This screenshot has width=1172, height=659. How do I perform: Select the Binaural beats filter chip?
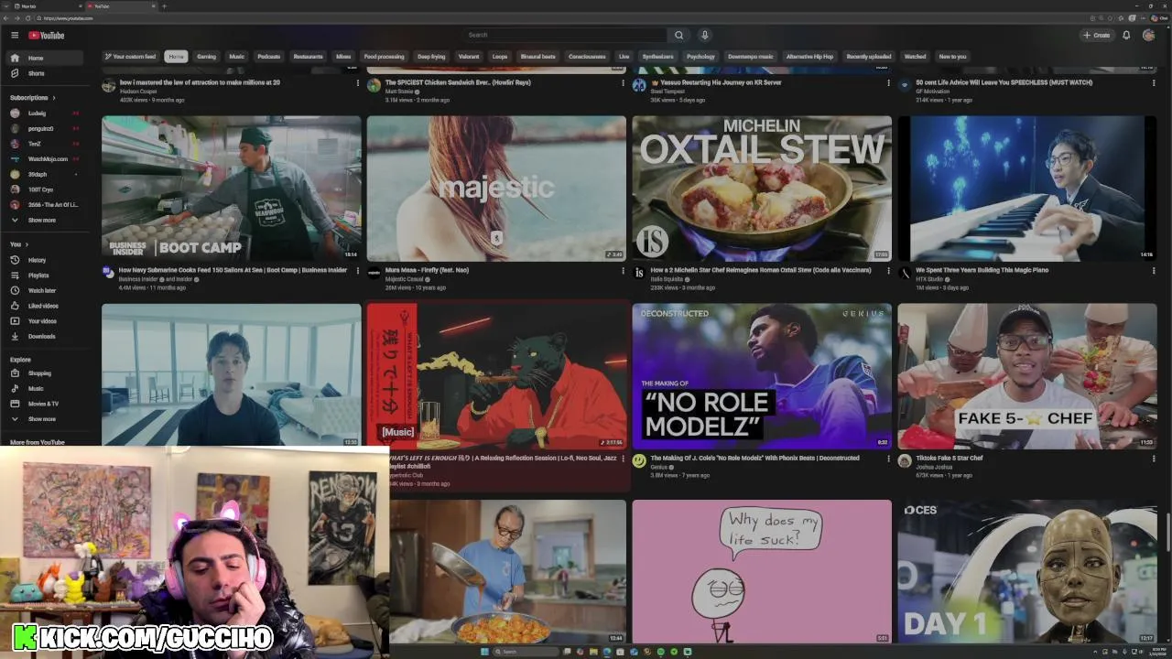[538, 57]
